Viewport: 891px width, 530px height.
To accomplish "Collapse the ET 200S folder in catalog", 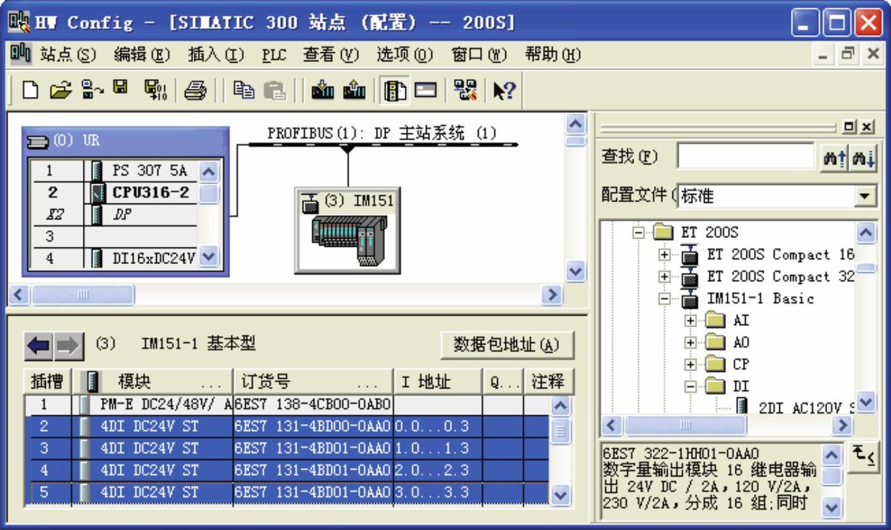I will coord(638,233).
